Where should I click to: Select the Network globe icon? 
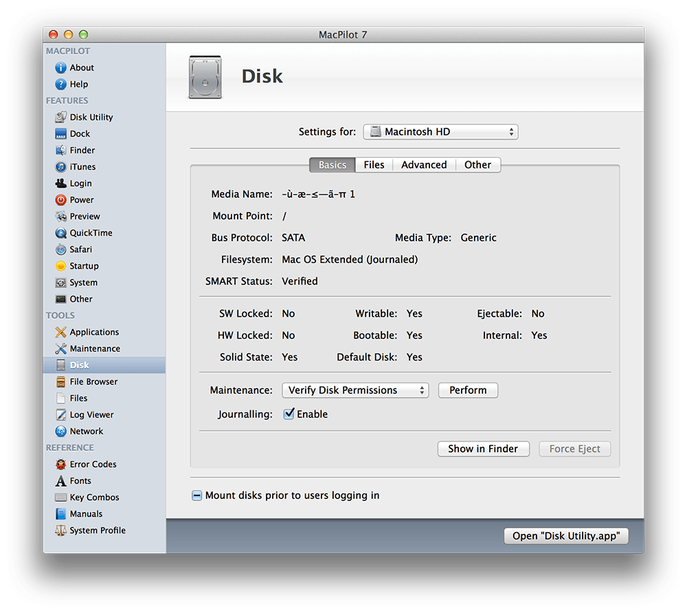tap(60, 431)
